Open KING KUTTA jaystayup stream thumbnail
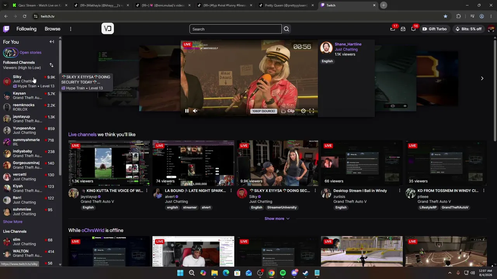 point(109,163)
